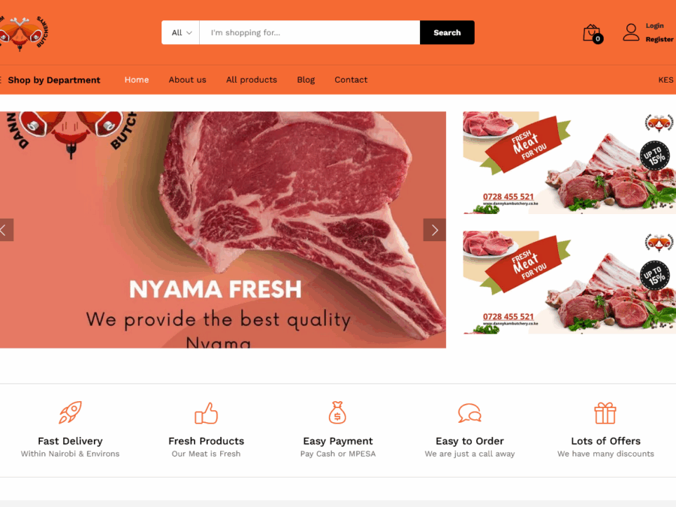Image resolution: width=676 pixels, height=507 pixels.
Task: Open the KES currency selector
Action: [665, 80]
